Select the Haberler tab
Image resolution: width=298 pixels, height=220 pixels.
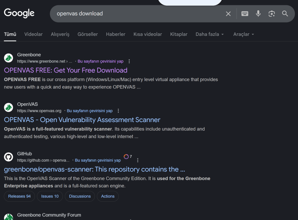(116, 34)
